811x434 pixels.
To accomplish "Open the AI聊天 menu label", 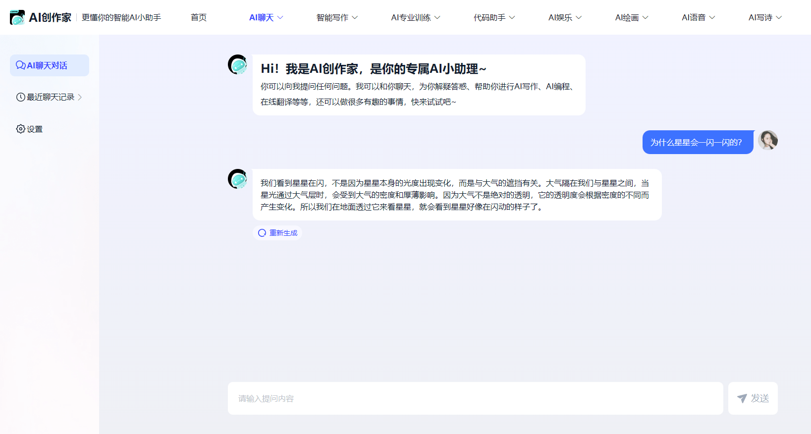I will (262, 17).
